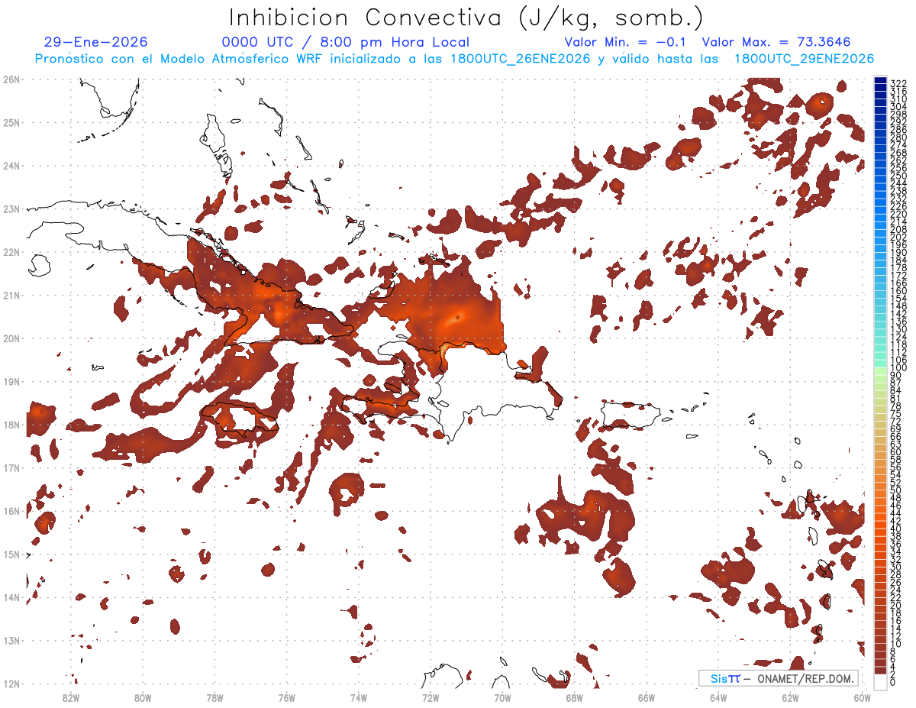Click the 82W longitude label

[x=70, y=697]
